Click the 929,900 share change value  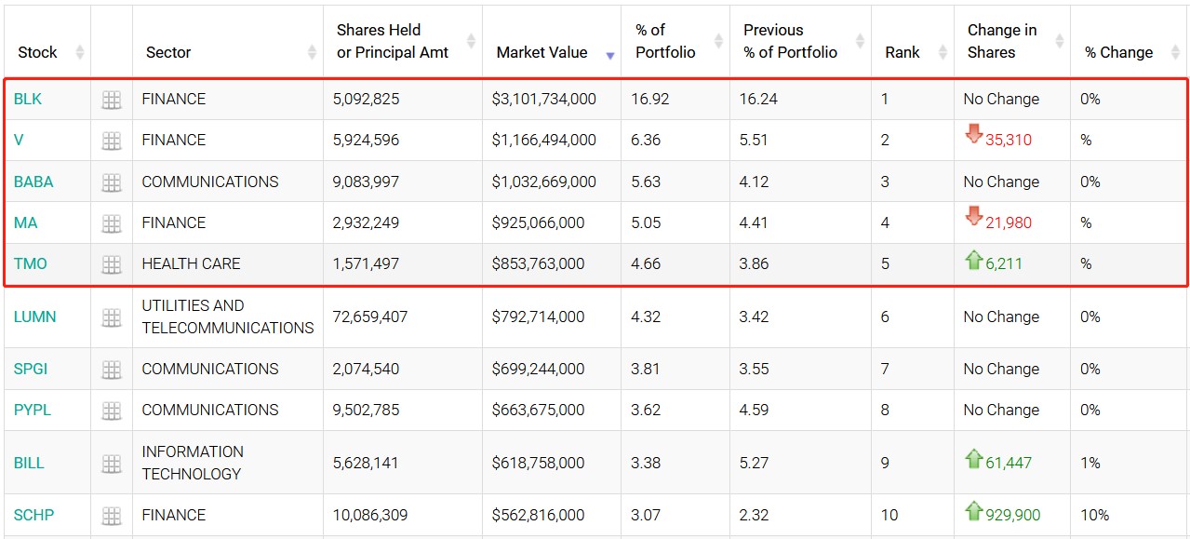point(1013,515)
